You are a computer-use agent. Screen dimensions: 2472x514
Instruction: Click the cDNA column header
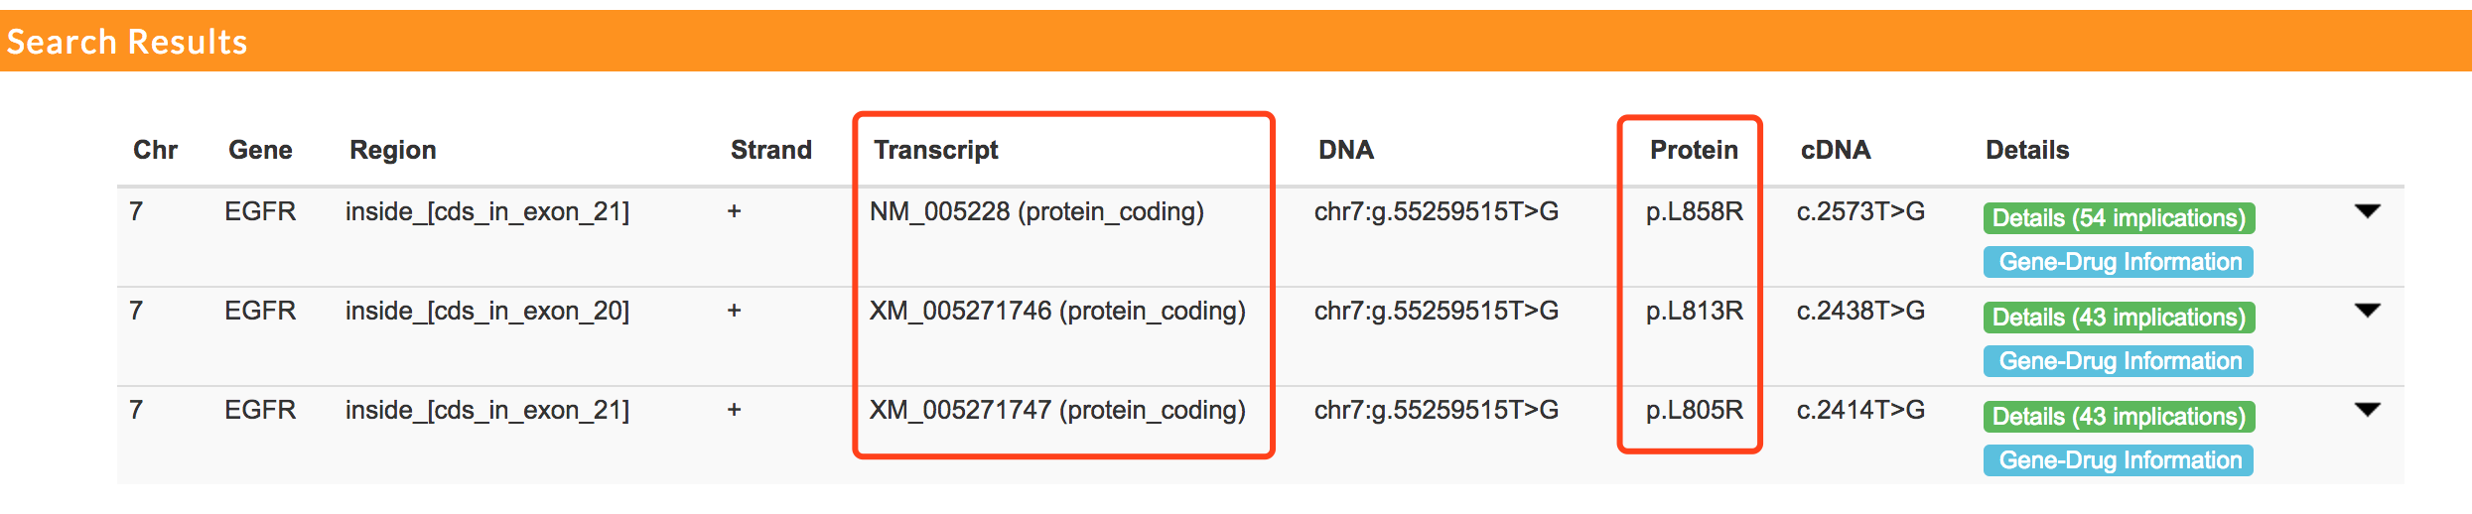coord(1836,150)
